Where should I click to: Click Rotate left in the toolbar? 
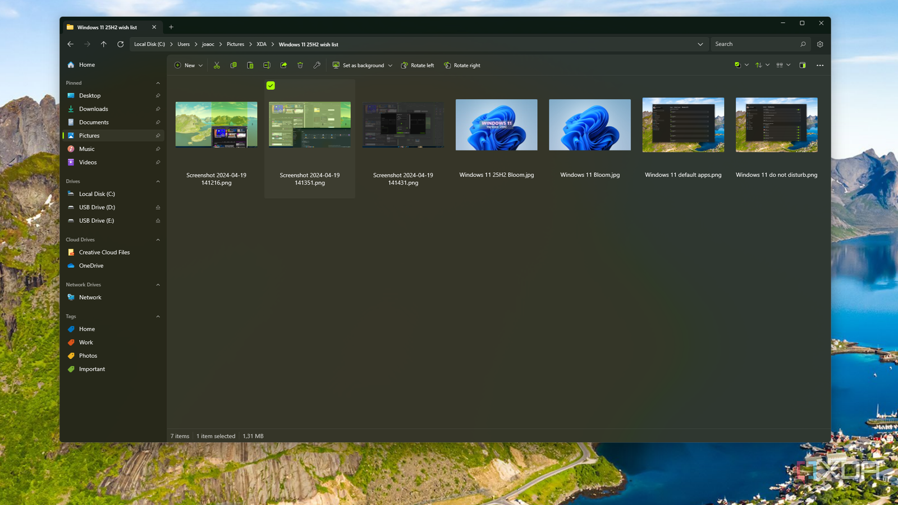coord(417,65)
